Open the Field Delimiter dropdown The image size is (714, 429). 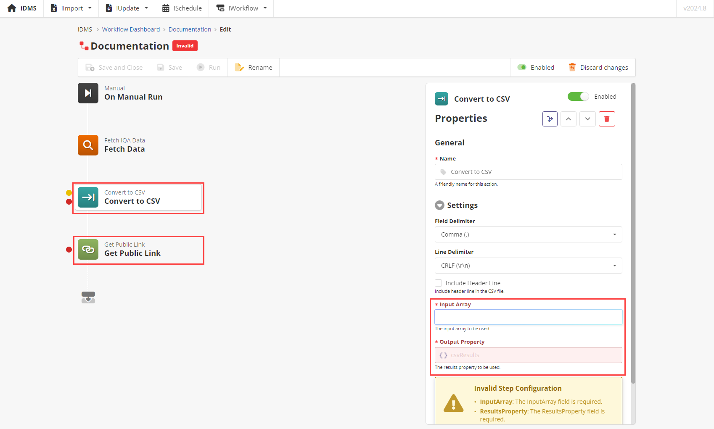(x=528, y=234)
